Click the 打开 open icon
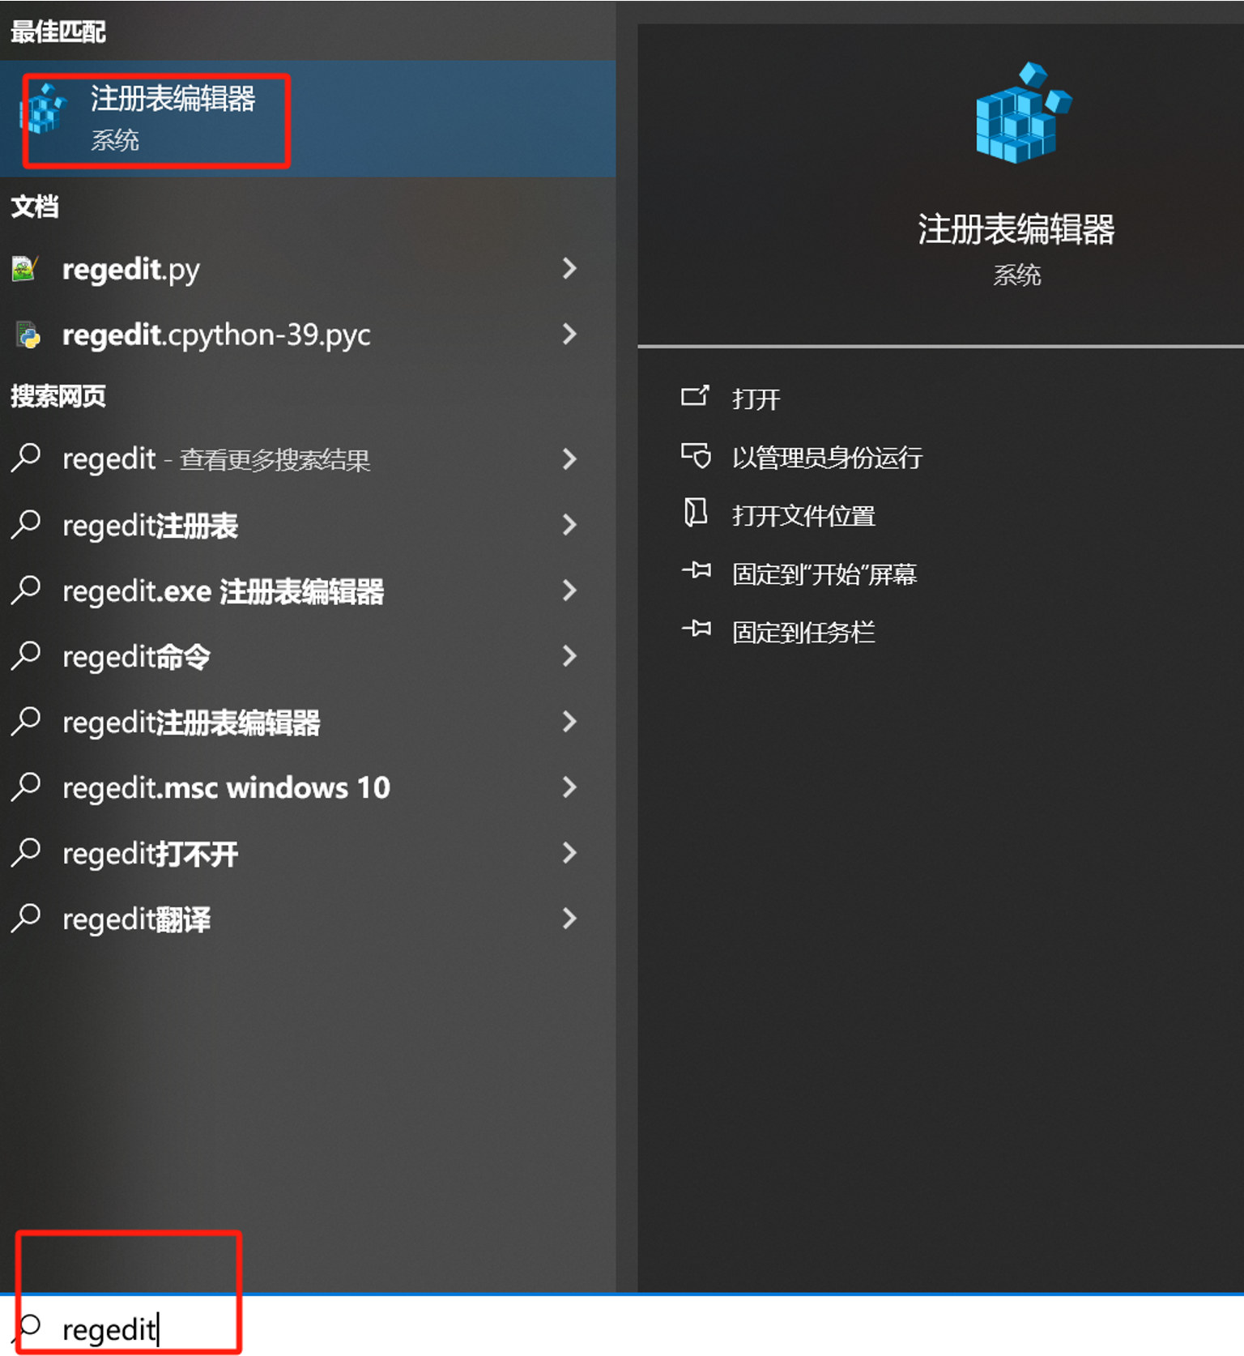 [695, 396]
